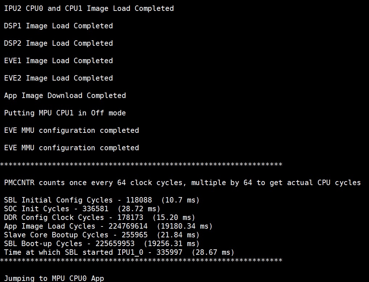Click the 'PMCCNTR counts once every 64' line
The image size is (369, 282).
183,183
